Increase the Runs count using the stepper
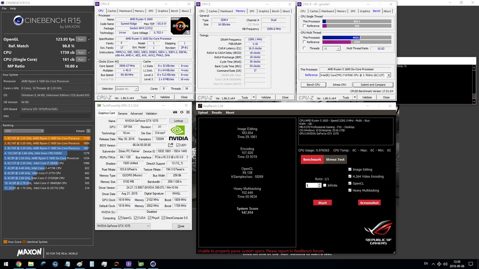 [x=319, y=184]
